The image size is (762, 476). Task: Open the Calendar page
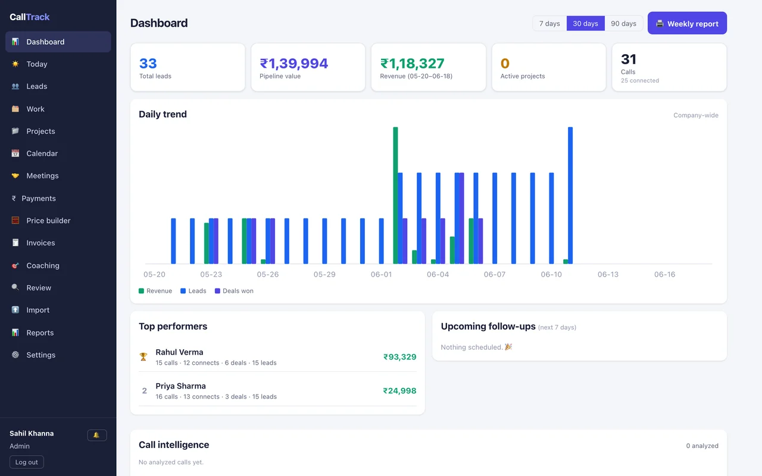coord(58,154)
